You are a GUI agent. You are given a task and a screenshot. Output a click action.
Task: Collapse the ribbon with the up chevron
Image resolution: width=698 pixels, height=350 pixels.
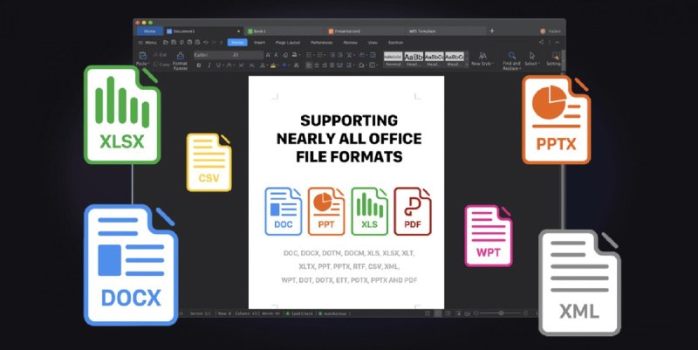point(558,42)
